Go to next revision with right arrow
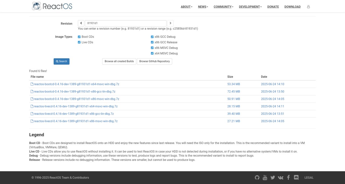The height and width of the screenshot is (184, 345). [170, 23]
